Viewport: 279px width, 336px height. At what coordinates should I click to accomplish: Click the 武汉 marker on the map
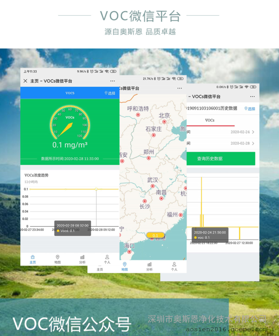click(x=152, y=186)
